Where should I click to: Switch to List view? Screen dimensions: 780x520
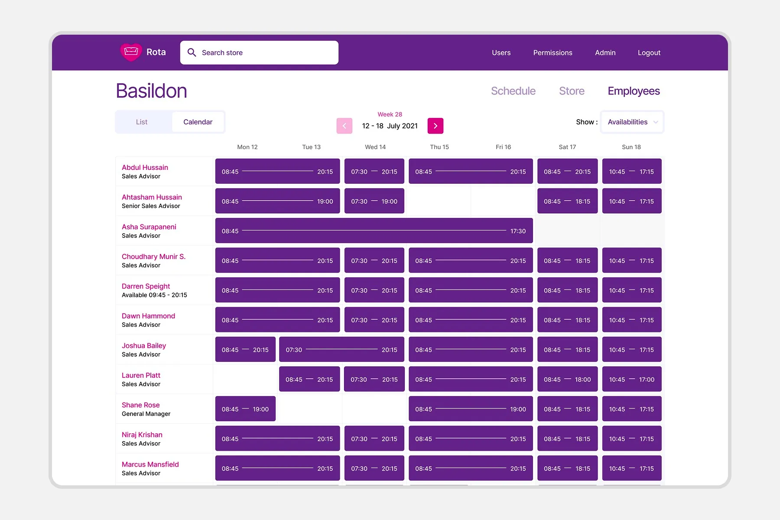(x=142, y=122)
